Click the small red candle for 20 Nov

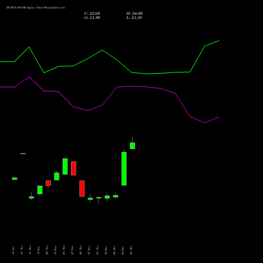point(48,183)
